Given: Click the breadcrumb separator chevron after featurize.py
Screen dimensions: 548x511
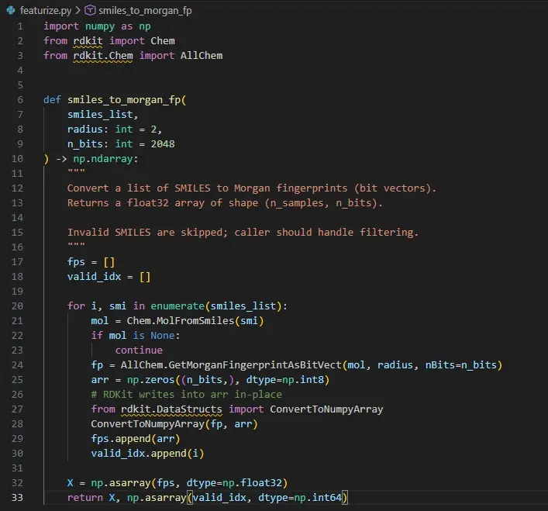Looking at the screenshot, I should click(78, 11).
